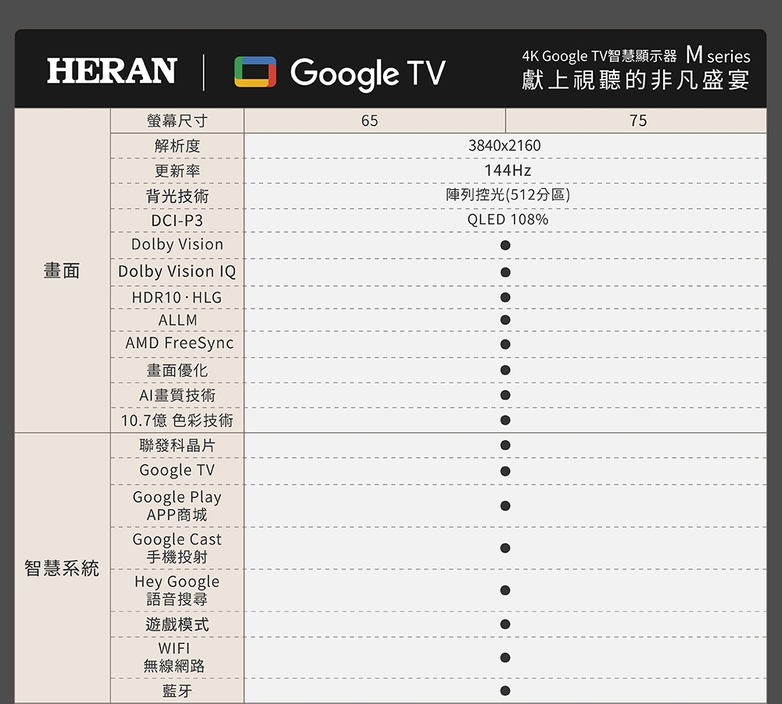Click the Dolby Vision IQ dot
782x704 pixels.
(x=505, y=271)
